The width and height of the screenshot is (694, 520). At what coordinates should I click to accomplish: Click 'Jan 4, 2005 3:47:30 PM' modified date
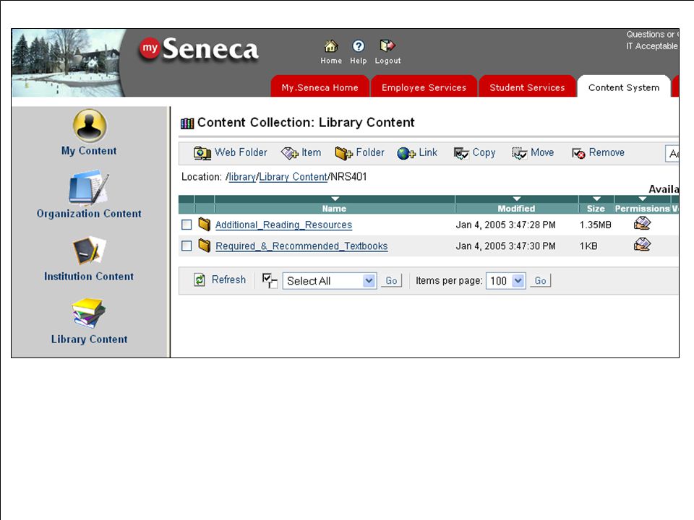505,246
